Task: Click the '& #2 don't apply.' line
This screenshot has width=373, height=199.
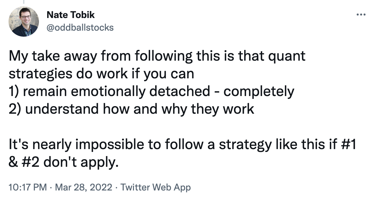Action: [63, 162]
